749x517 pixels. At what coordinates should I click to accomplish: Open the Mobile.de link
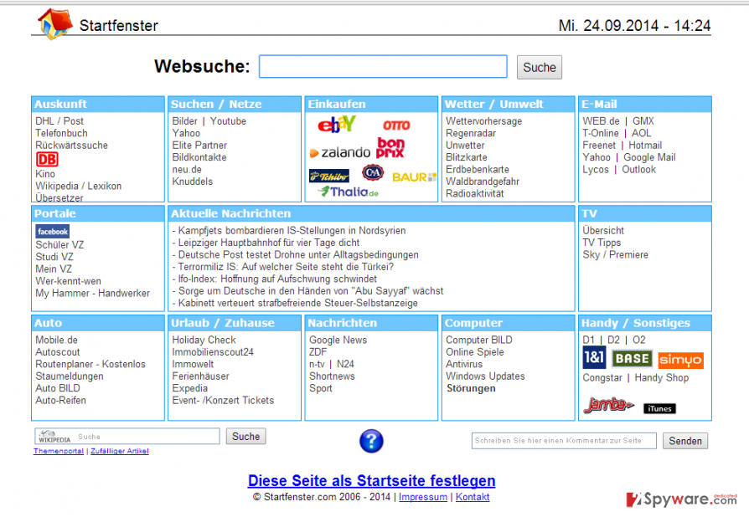pyautogui.click(x=56, y=340)
